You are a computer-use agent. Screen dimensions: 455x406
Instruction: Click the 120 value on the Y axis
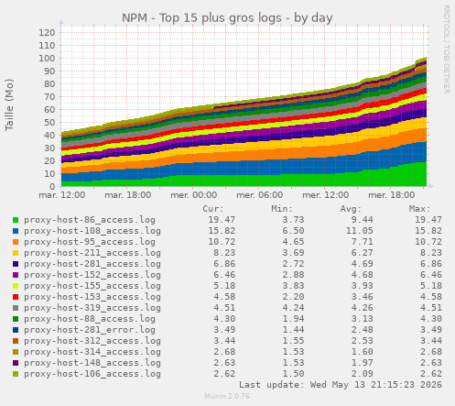[x=47, y=33]
